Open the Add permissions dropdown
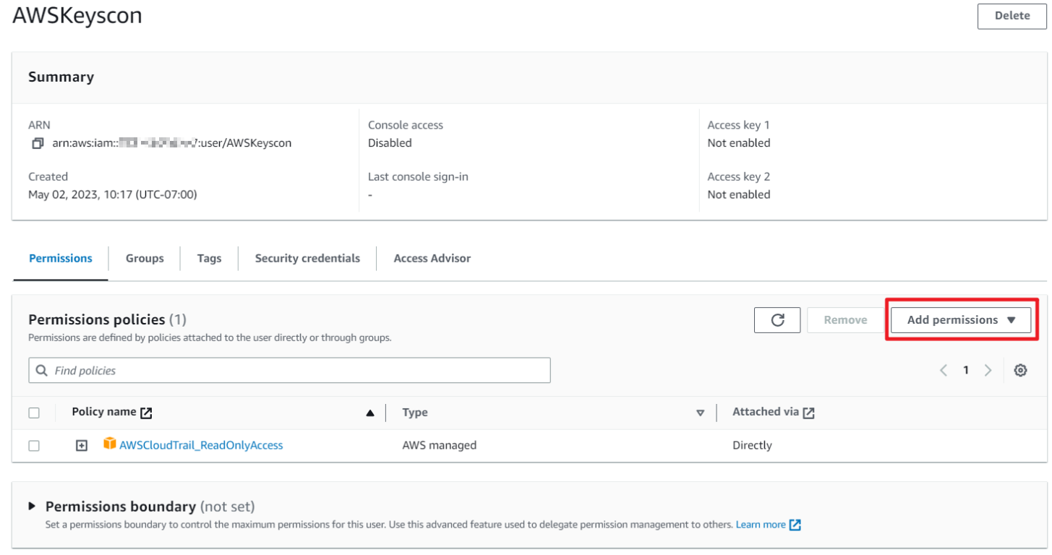The image size is (1052, 555). [961, 320]
